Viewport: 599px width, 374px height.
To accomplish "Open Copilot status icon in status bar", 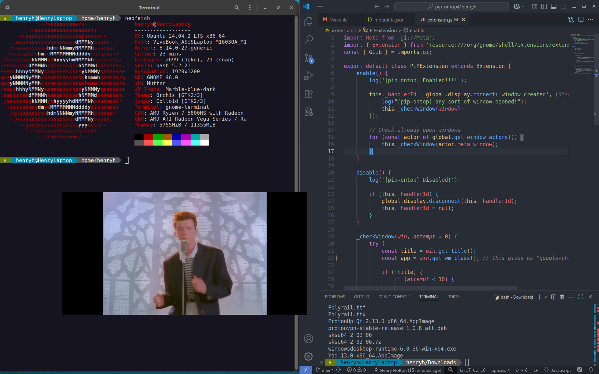I will click(580, 370).
